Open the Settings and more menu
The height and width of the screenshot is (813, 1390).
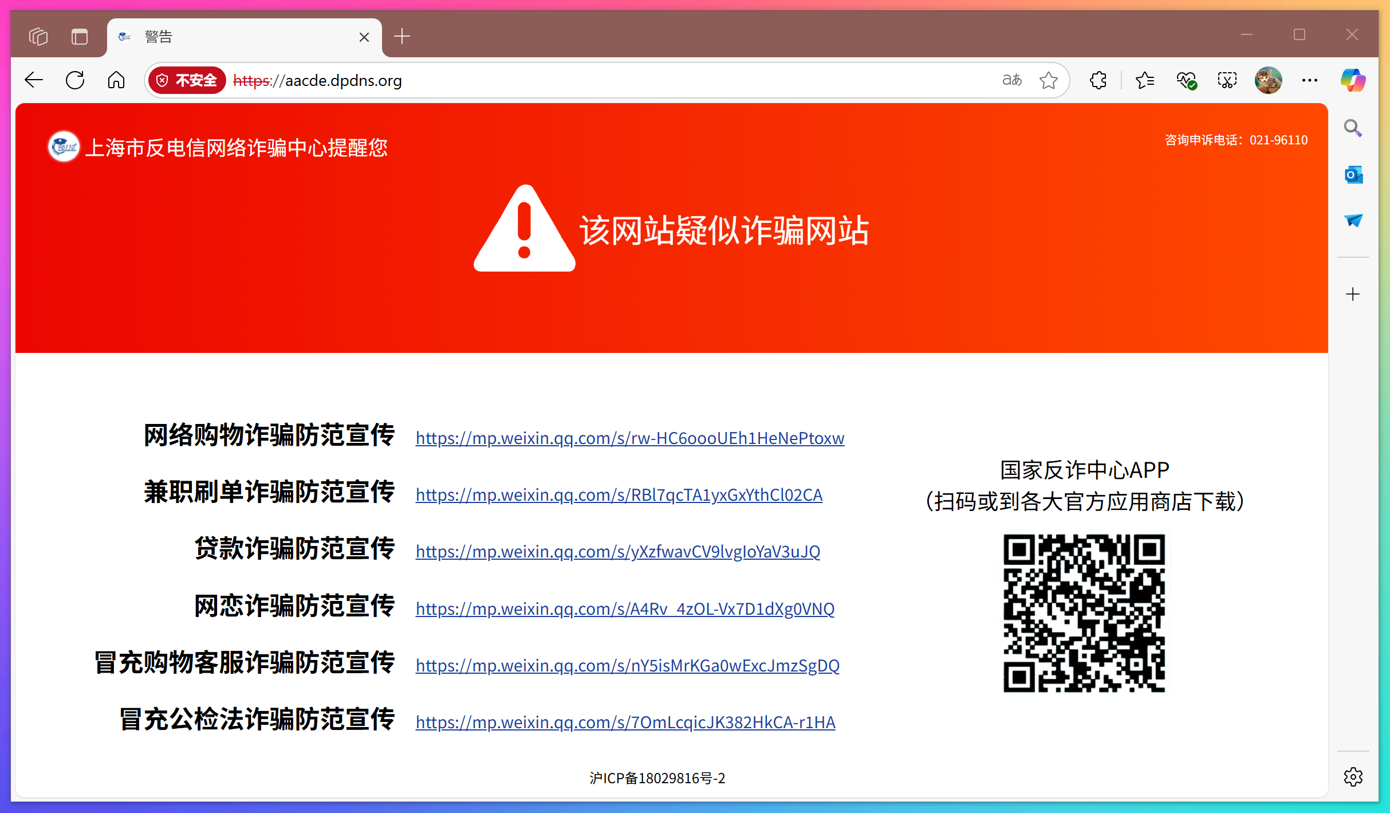pos(1310,80)
